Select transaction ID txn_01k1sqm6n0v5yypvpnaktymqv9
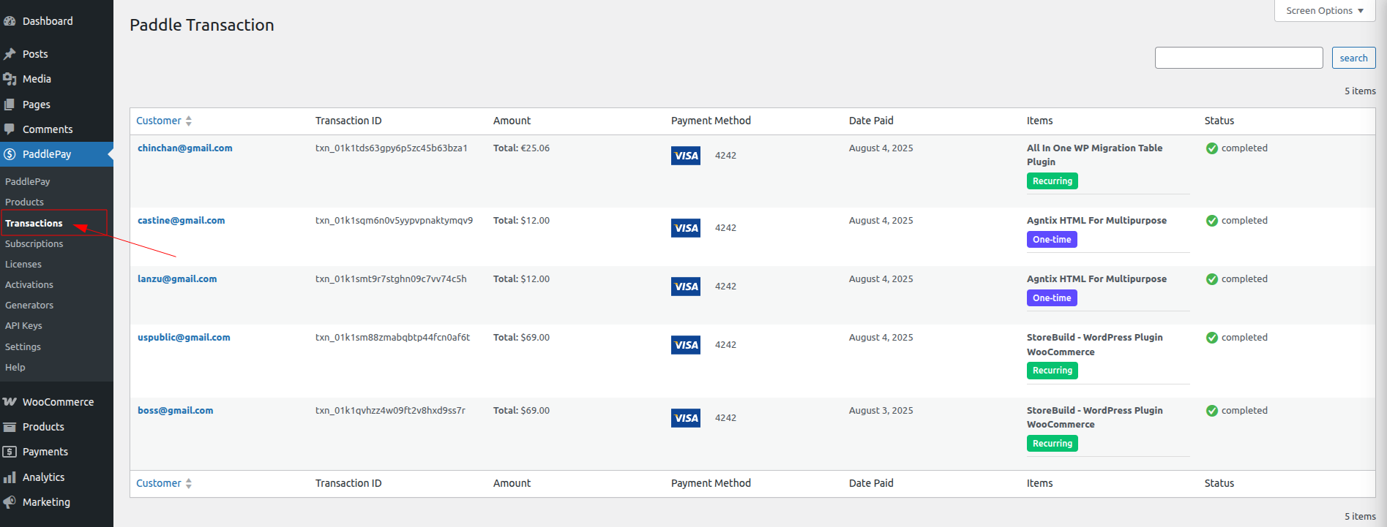1387x527 pixels. [394, 220]
